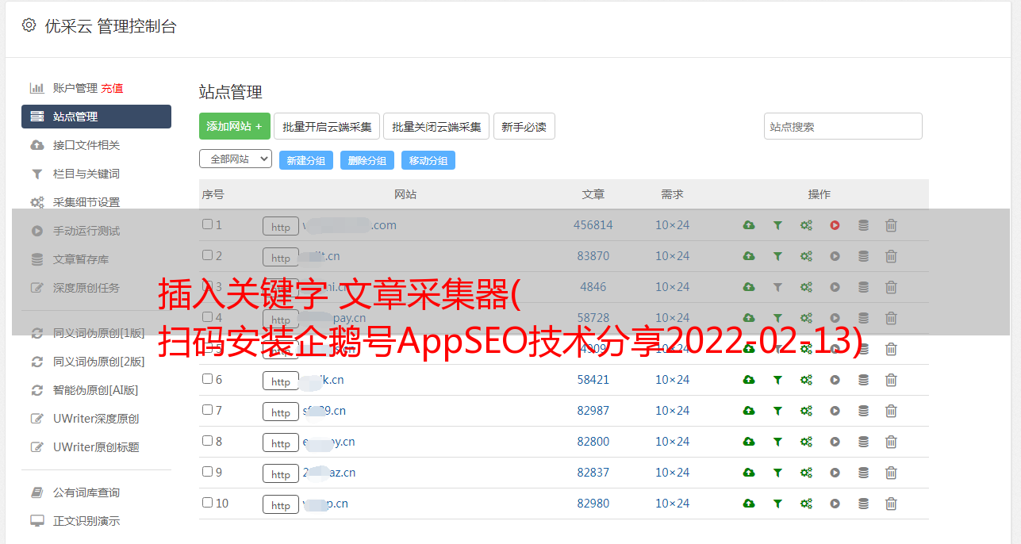Click the 删除分组 button
Image resolution: width=1021 pixels, height=544 pixels.
pyautogui.click(x=367, y=160)
